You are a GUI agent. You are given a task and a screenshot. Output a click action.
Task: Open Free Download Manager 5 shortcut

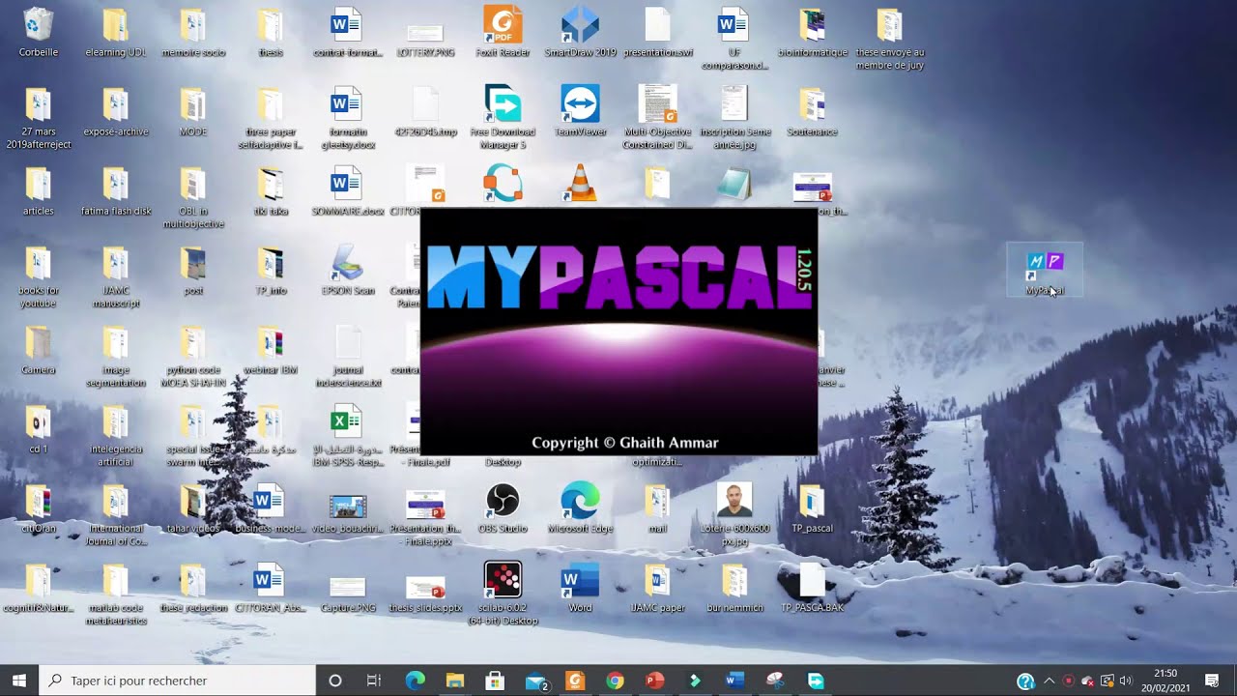(x=503, y=117)
